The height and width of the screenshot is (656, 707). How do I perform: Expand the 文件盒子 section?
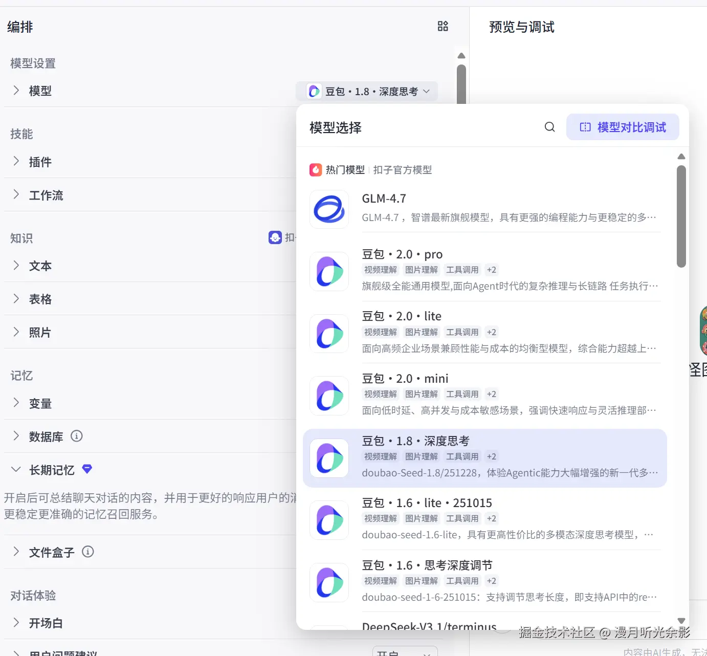16,552
